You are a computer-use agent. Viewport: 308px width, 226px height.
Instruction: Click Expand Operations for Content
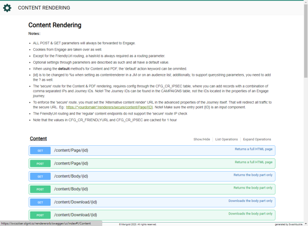click(257, 140)
